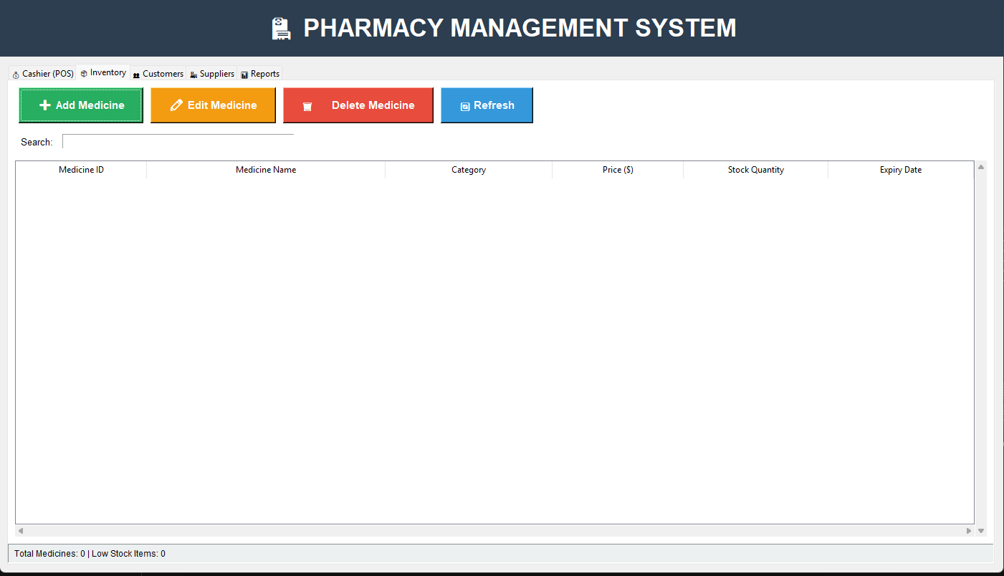Click the clipboard icon in the title header
1004x576 pixels.
pyautogui.click(x=280, y=28)
